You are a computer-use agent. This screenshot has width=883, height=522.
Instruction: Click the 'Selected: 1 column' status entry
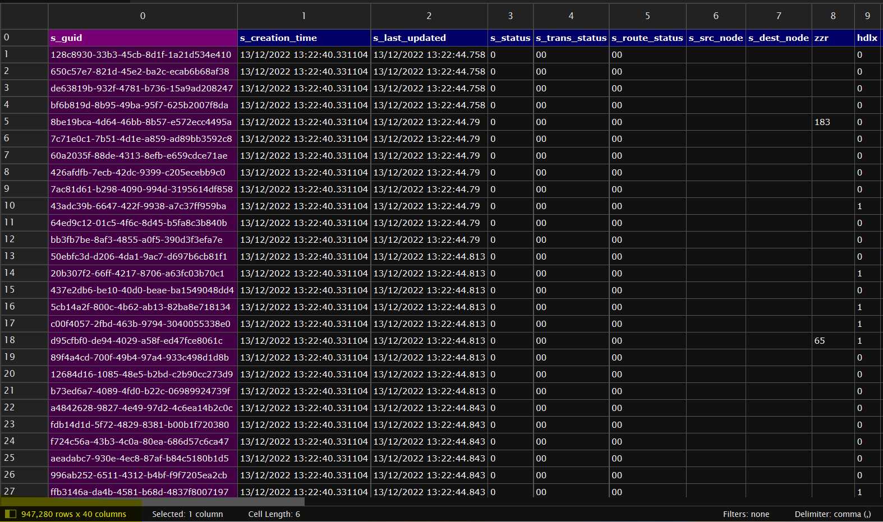tap(187, 514)
